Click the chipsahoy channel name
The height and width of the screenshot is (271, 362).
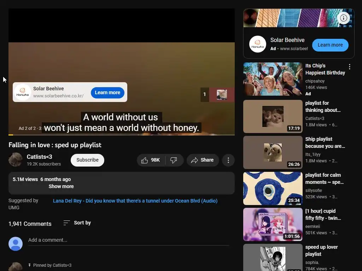tap(315, 81)
